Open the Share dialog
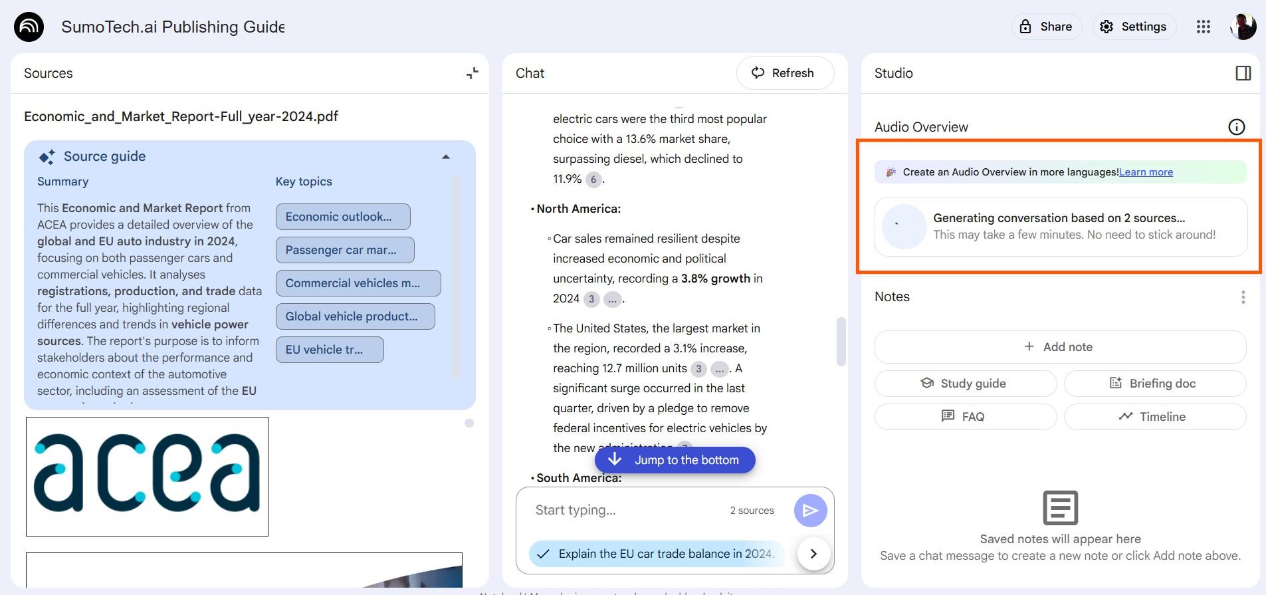 coord(1047,27)
